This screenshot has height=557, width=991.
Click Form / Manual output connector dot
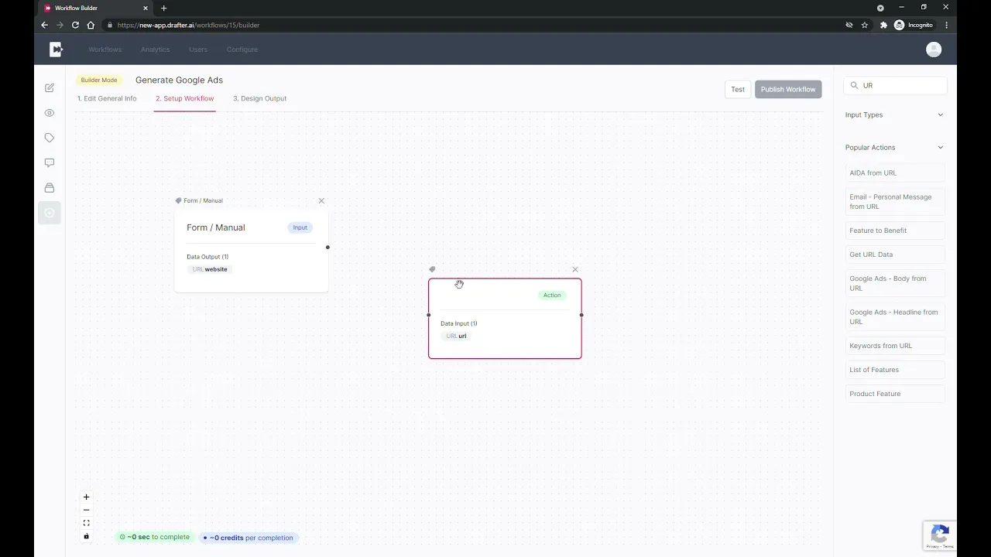click(x=327, y=248)
